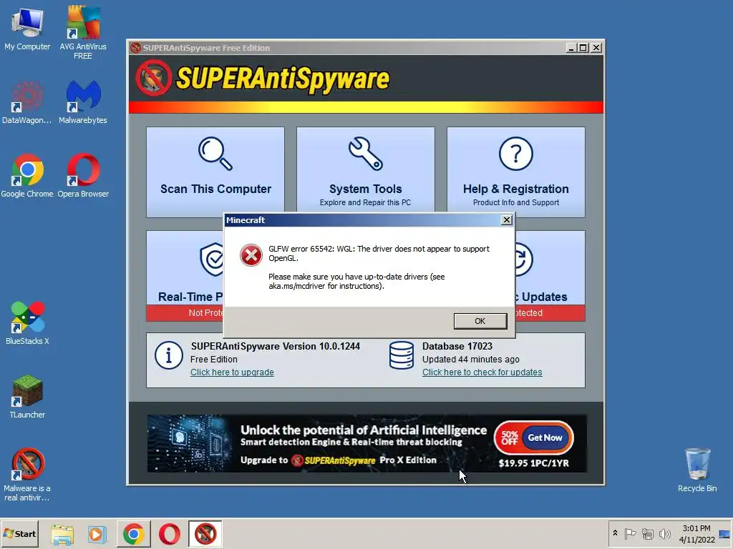Select DataWagon desktop shortcut

click(27, 102)
